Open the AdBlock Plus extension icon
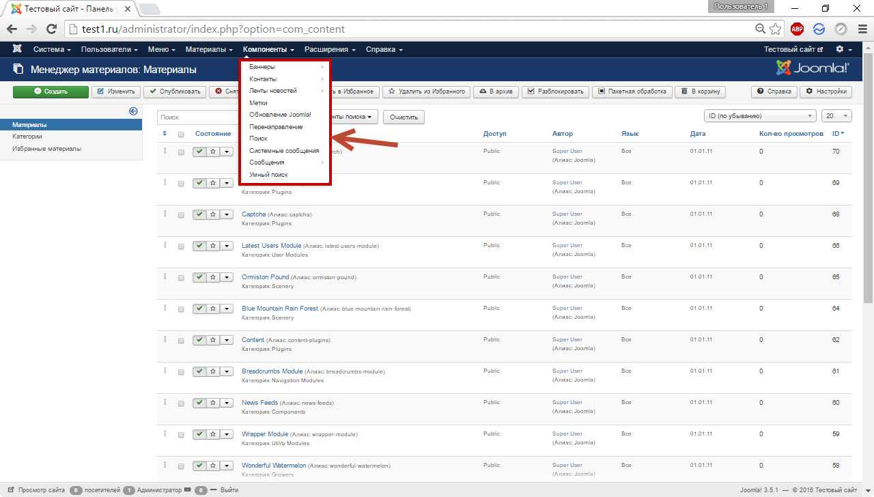Screen dimensions: 874x497 coord(797,29)
